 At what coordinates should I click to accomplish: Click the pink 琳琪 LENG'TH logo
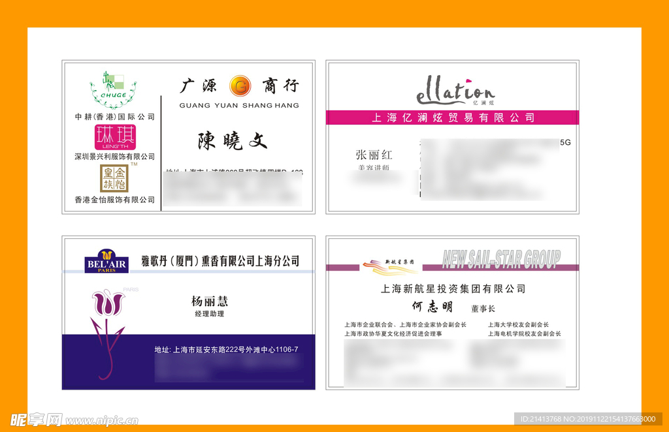pyautogui.click(x=115, y=137)
